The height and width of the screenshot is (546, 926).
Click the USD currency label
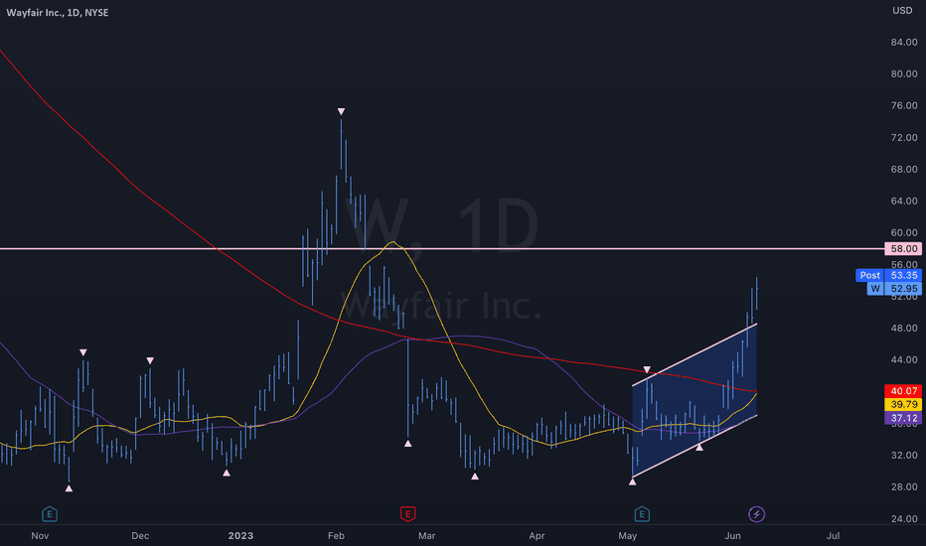click(x=902, y=11)
